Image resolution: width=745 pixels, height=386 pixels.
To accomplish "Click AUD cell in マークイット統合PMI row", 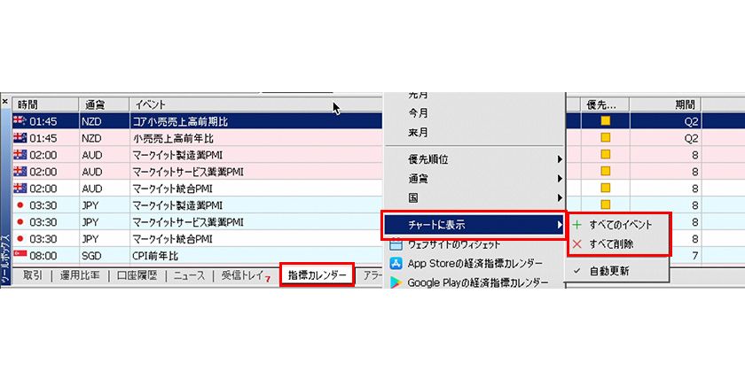I will pyautogui.click(x=91, y=189).
